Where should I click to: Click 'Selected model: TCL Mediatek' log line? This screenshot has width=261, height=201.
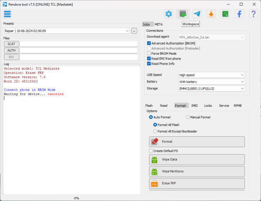tap(32, 69)
